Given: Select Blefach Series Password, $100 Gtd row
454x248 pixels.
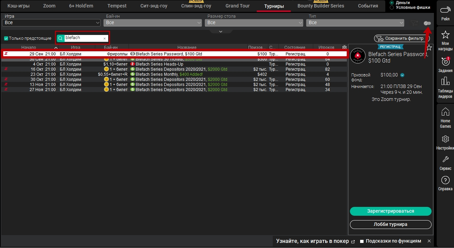Looking at the screenshot, I should (174, 54).
